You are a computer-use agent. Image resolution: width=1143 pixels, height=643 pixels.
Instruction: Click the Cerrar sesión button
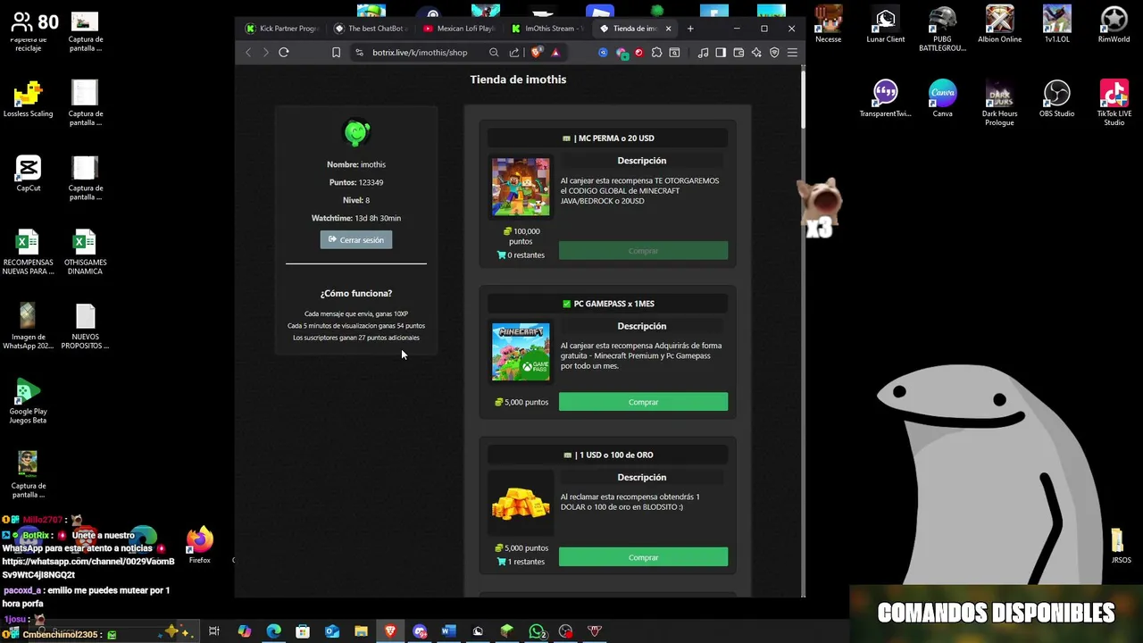[x=356, y=239]
